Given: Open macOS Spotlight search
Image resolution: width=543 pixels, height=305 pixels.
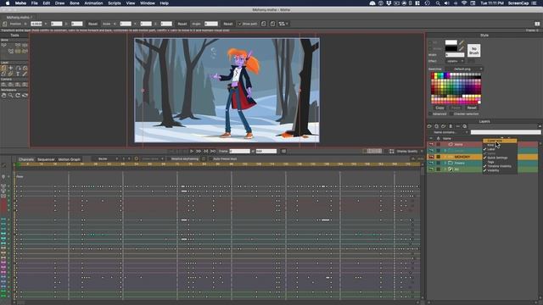Looking at the screenshot, I should tap(438, 3).
